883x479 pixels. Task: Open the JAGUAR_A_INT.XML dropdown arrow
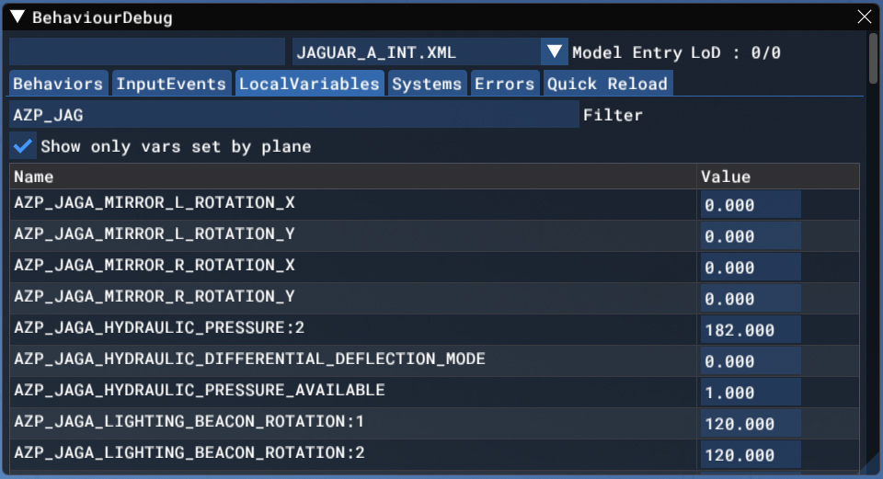point(555,52)
